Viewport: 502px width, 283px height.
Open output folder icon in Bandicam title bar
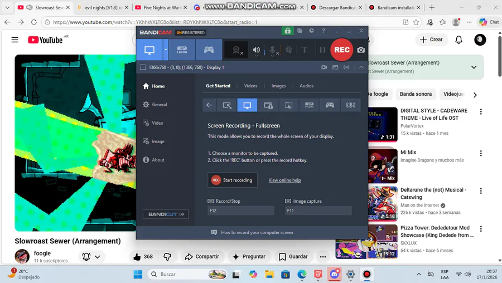[300, 31]
